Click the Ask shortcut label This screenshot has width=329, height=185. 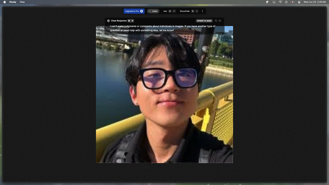pyautogui.click(x=165, y=11)
